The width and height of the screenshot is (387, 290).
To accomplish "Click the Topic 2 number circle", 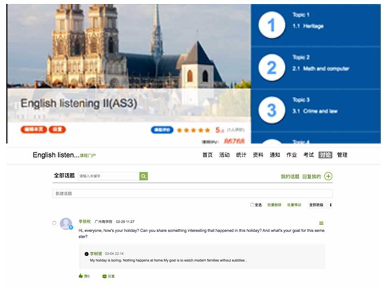I will (x=271, y=68).
